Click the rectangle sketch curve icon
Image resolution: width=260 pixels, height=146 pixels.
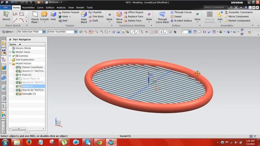pyautogui.click(x=22, y=14)
